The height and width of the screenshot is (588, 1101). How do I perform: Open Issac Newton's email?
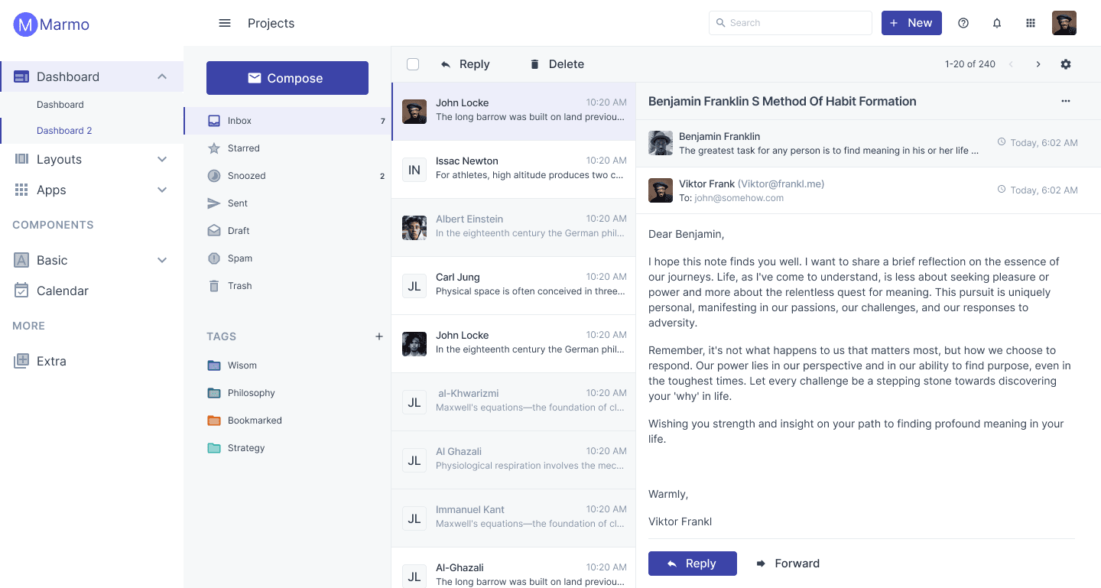click(x=514, y=170)
